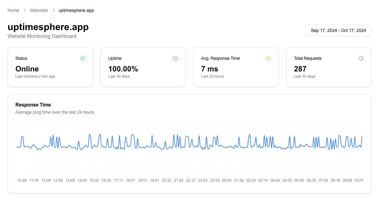Open the Websites breadcrumb link

(x=39, y=10)
